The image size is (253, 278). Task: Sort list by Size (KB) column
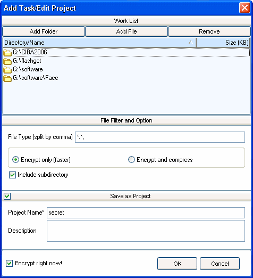(x=223, y=43)
